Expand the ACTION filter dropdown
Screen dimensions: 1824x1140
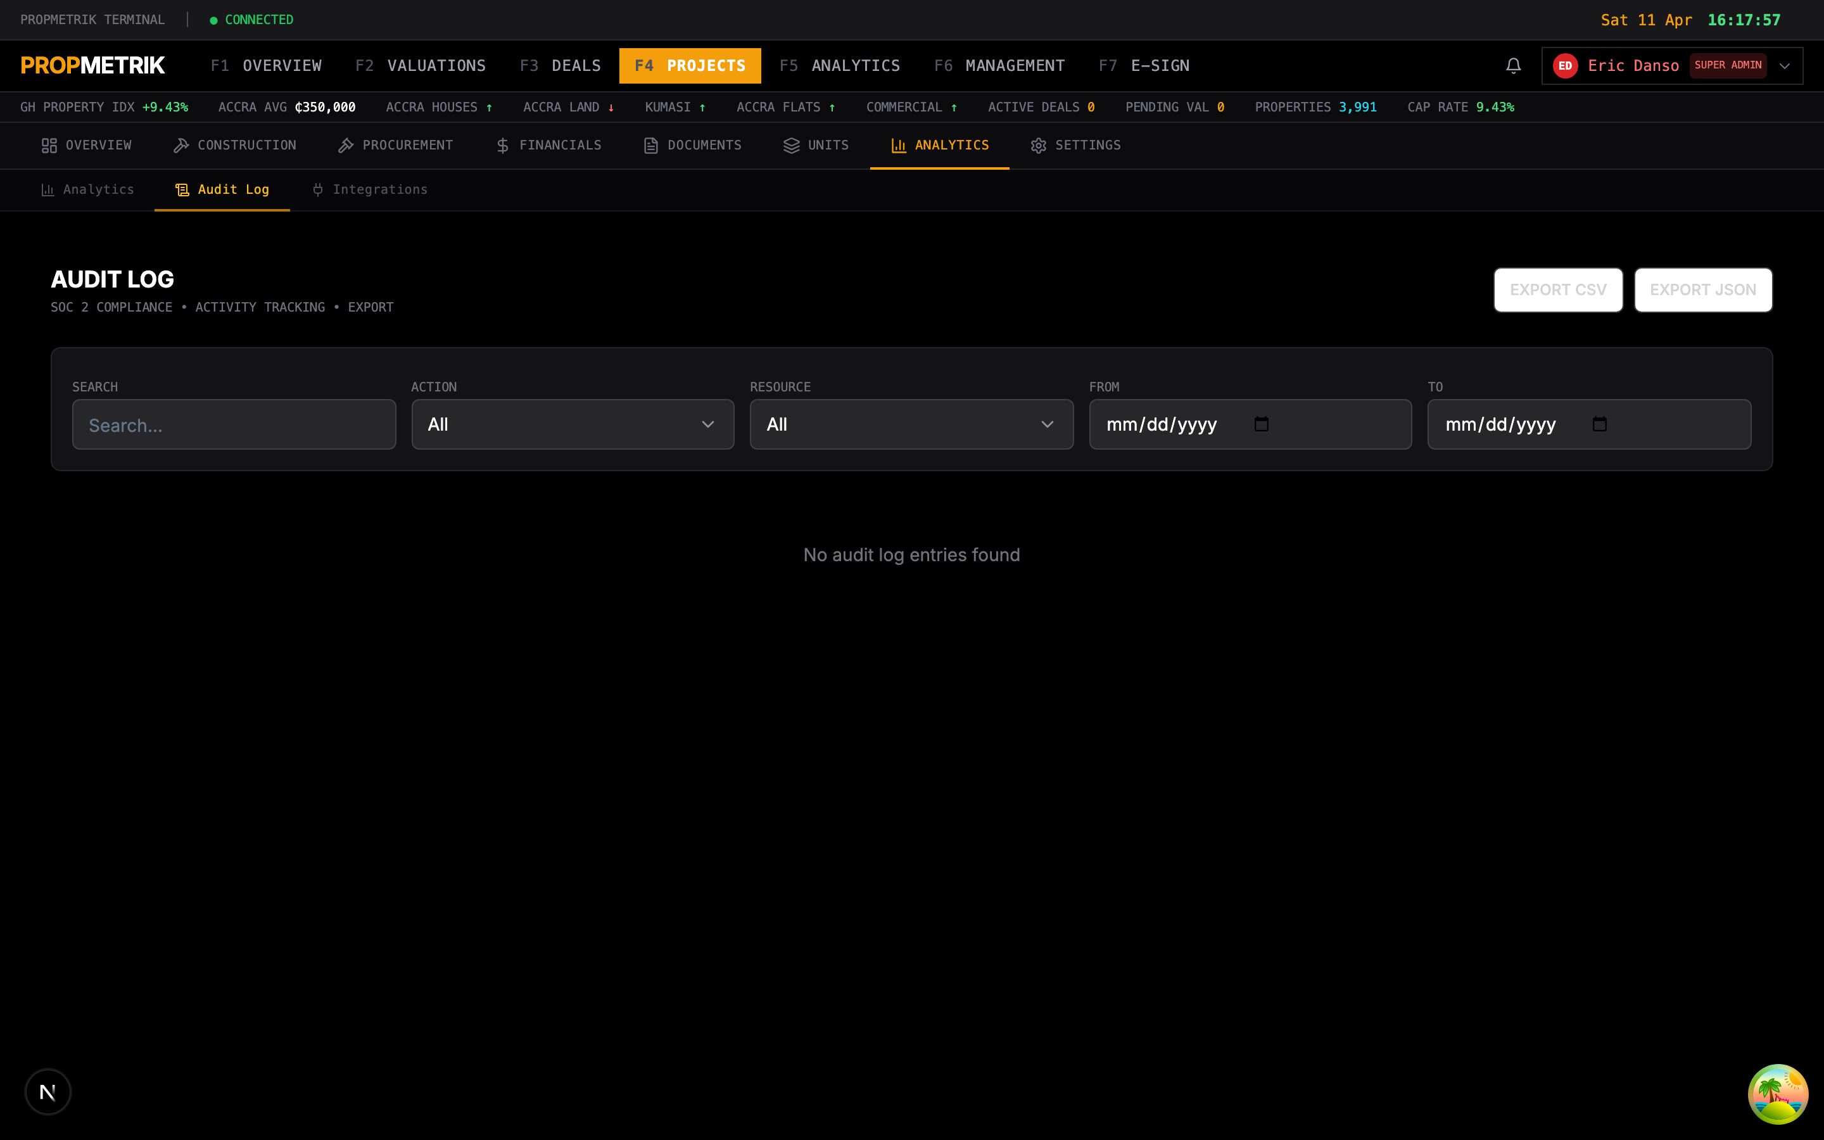(572, 424)
